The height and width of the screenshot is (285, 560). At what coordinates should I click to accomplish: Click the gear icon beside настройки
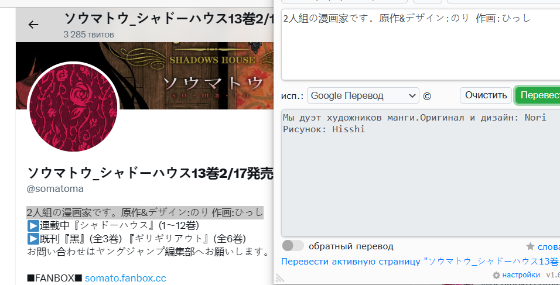click(496, 276)
